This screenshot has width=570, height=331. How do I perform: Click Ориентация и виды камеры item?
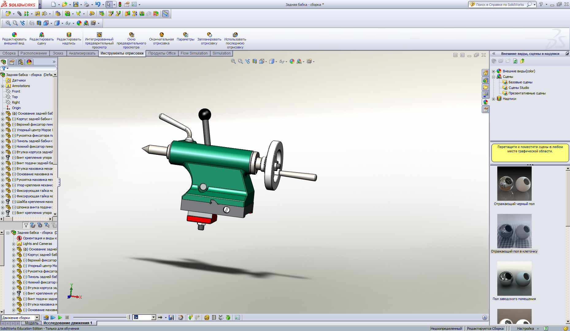pyautogui.click(x=40, y=238)
